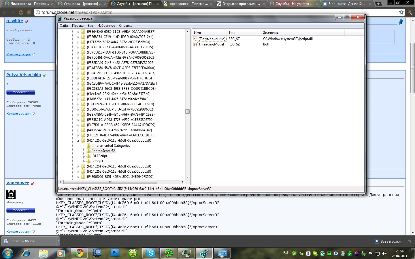Go to Chrome home page
Viewport: 415px width, 259px height.
[29, 12]
